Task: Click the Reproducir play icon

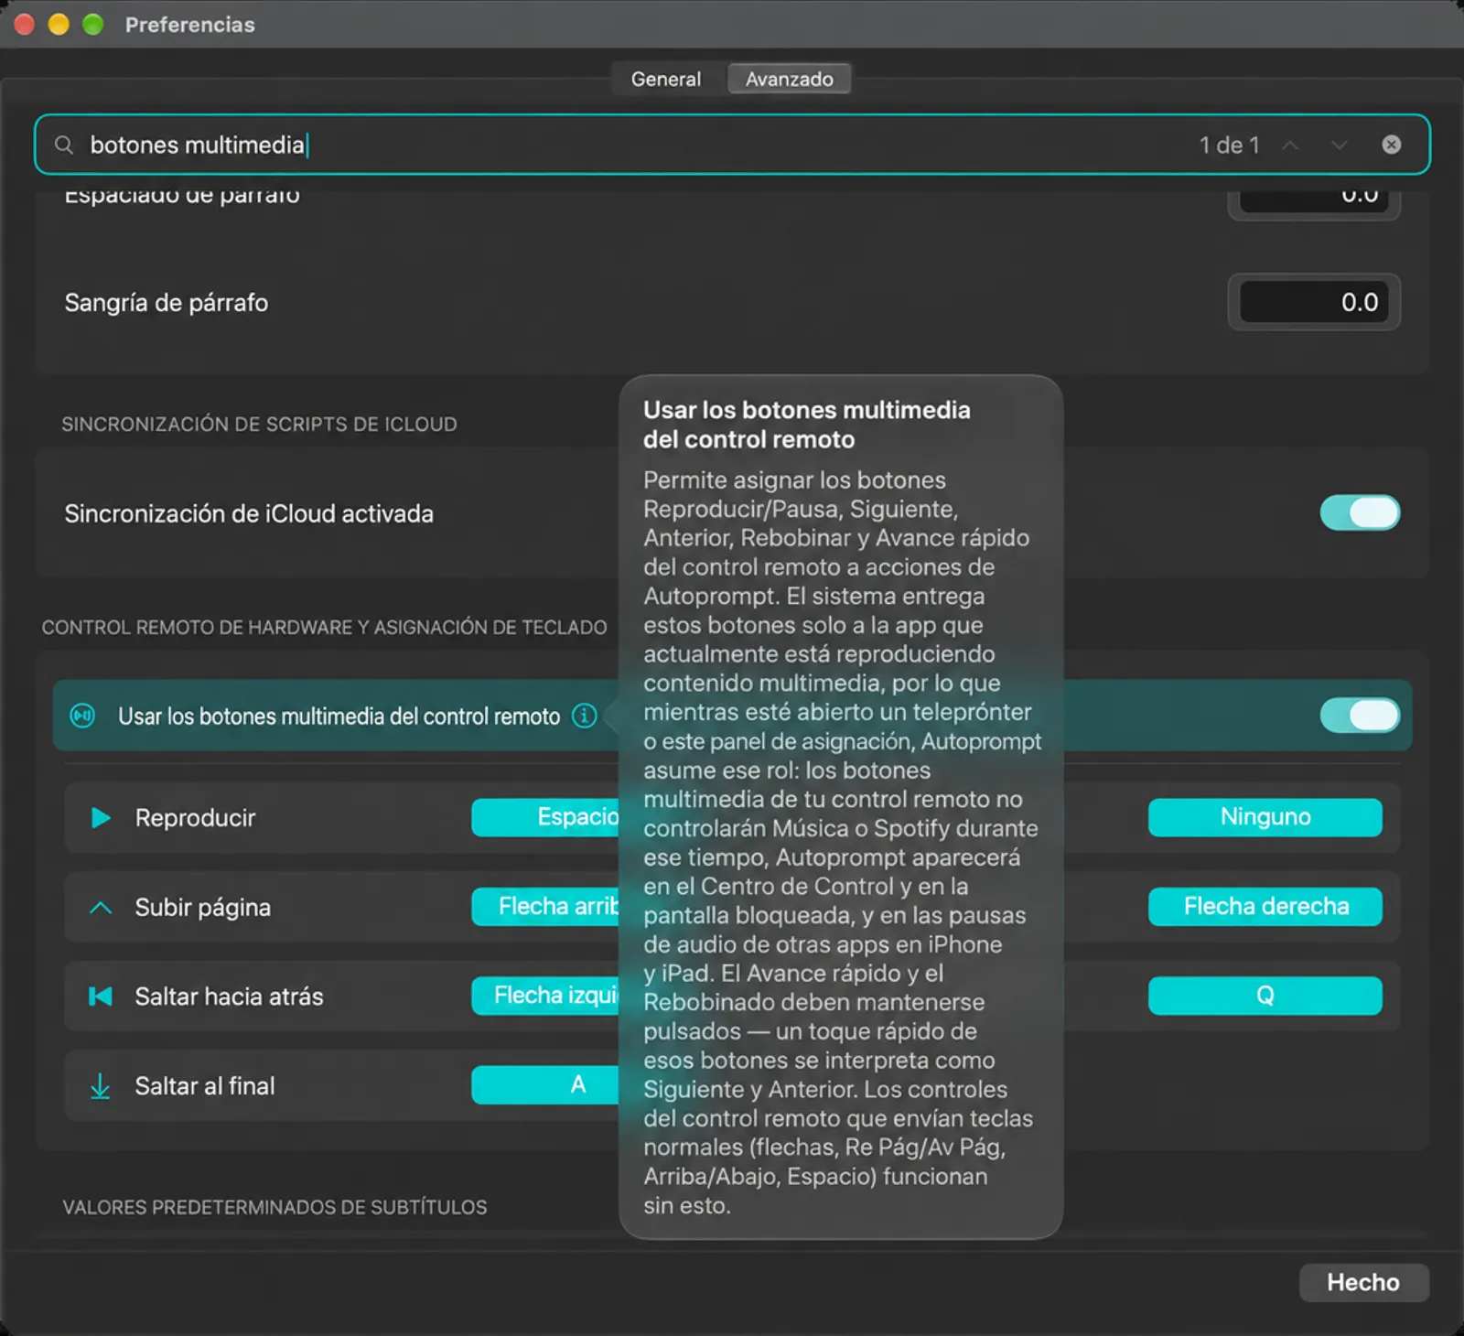Action: (x=101, y=817)
